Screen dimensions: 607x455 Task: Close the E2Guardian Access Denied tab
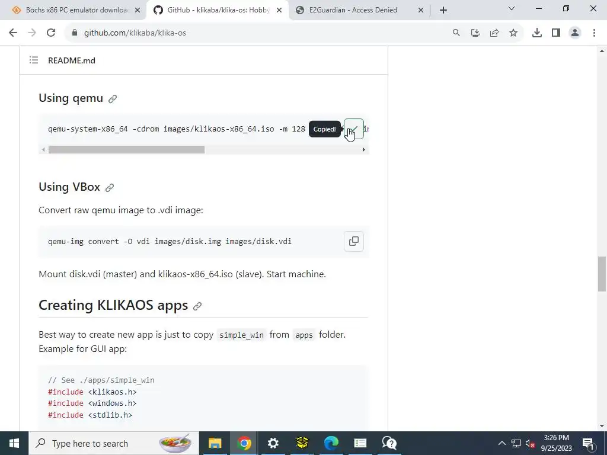coord(421,11)
